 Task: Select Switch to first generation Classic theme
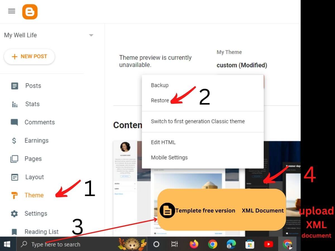pos(198,121)
